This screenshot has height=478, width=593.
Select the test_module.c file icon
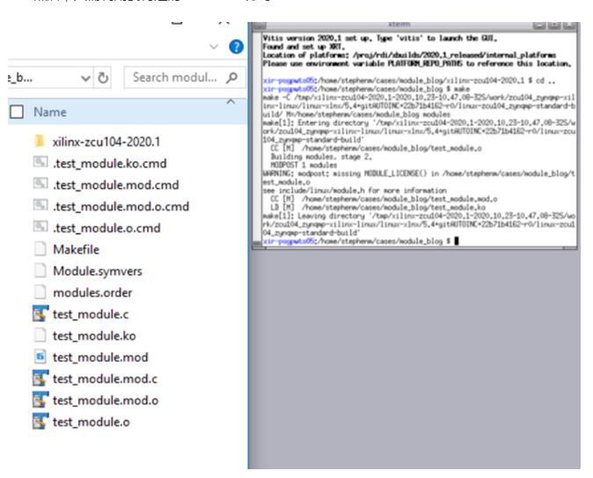pyautogui.click(x=39, y=314)
